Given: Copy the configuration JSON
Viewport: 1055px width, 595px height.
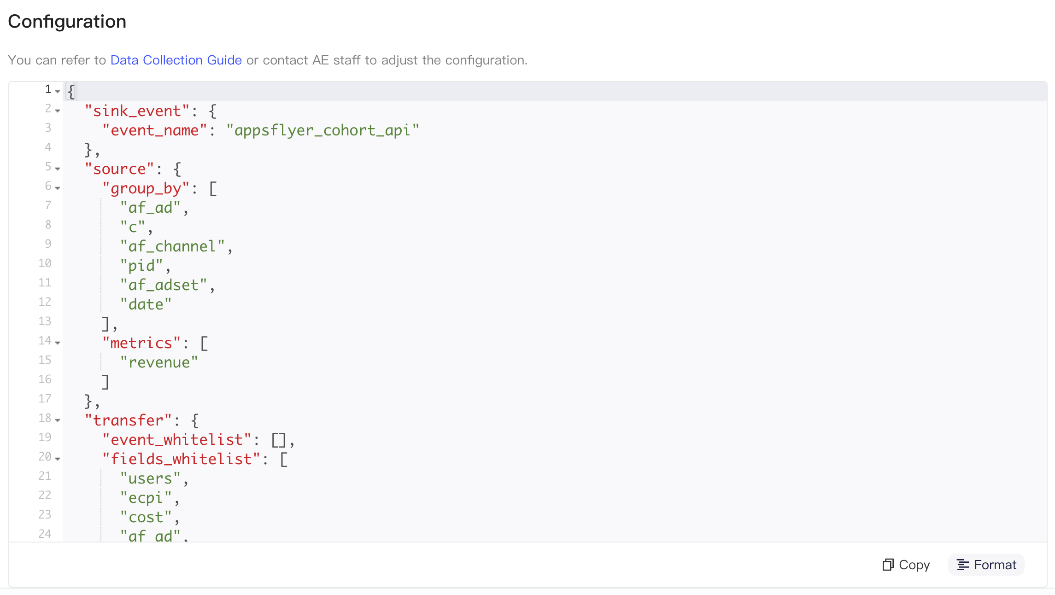Looking at the screenshot, I should pyautogui.click(x=906, y=565).
